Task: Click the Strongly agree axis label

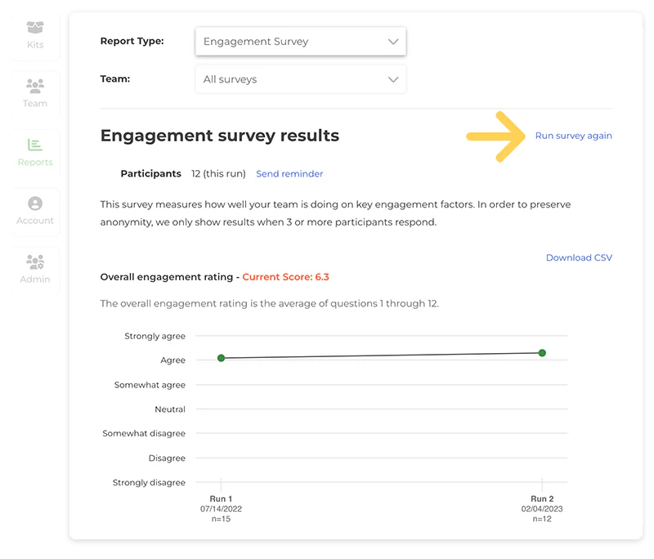Action: (x=155, y=336)
